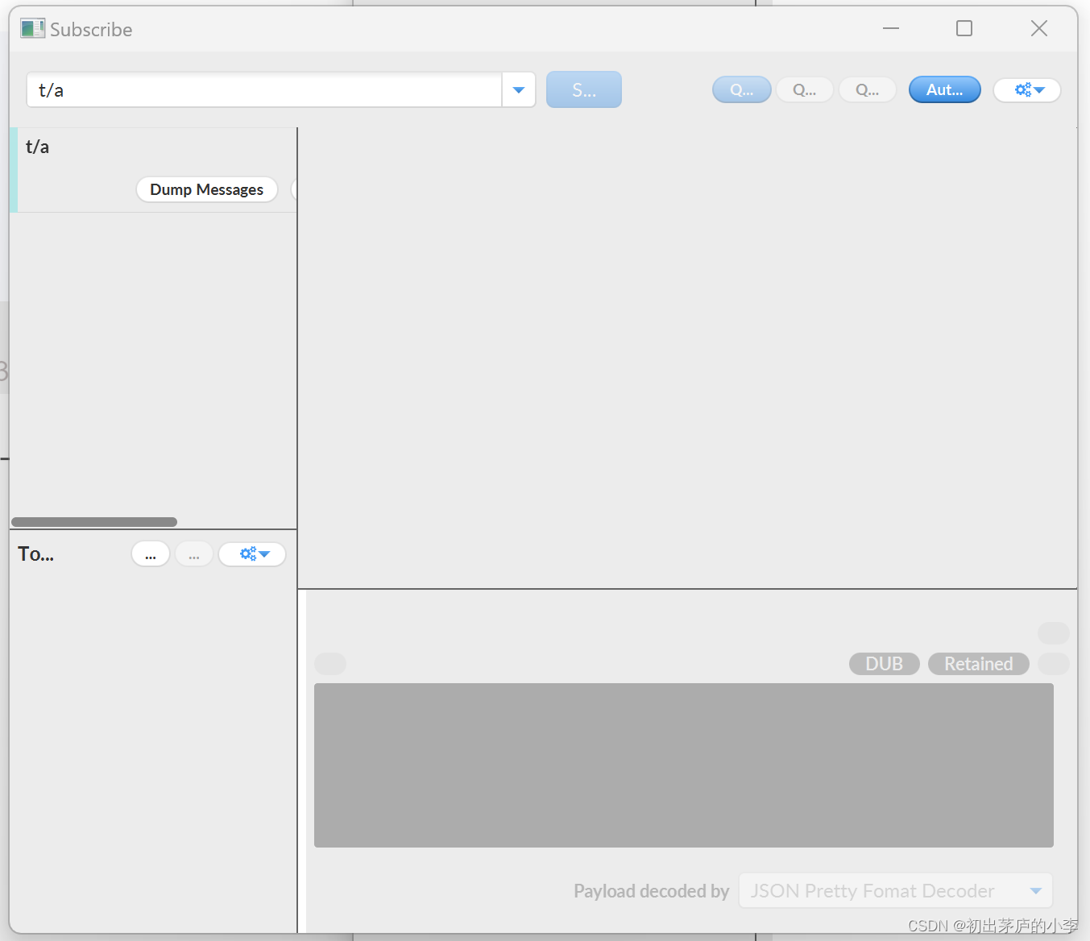Click the gray payload display area
Screen dimensions: 1090x941
click(x=684, y=765)
